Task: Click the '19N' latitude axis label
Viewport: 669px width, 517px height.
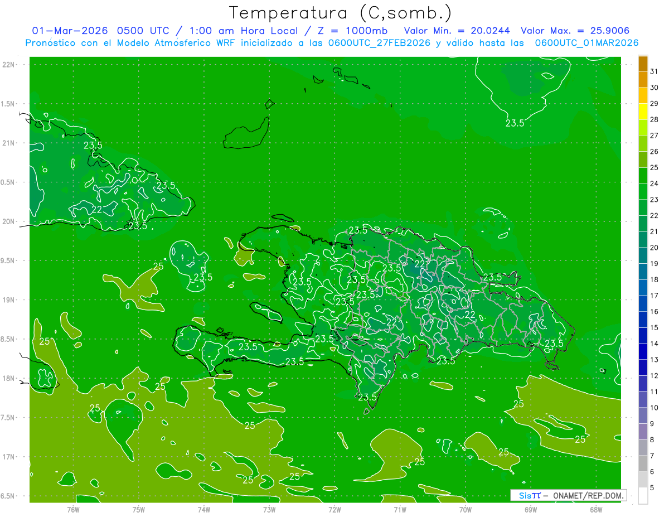Action: pyautogui.click(x=8, y=300)
